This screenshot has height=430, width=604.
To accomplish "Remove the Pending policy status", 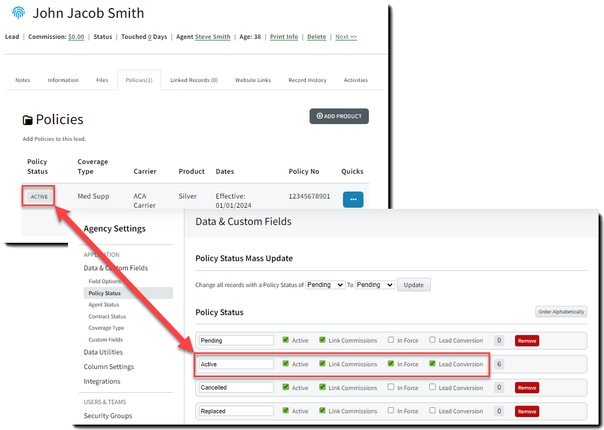I will (527, 340).
